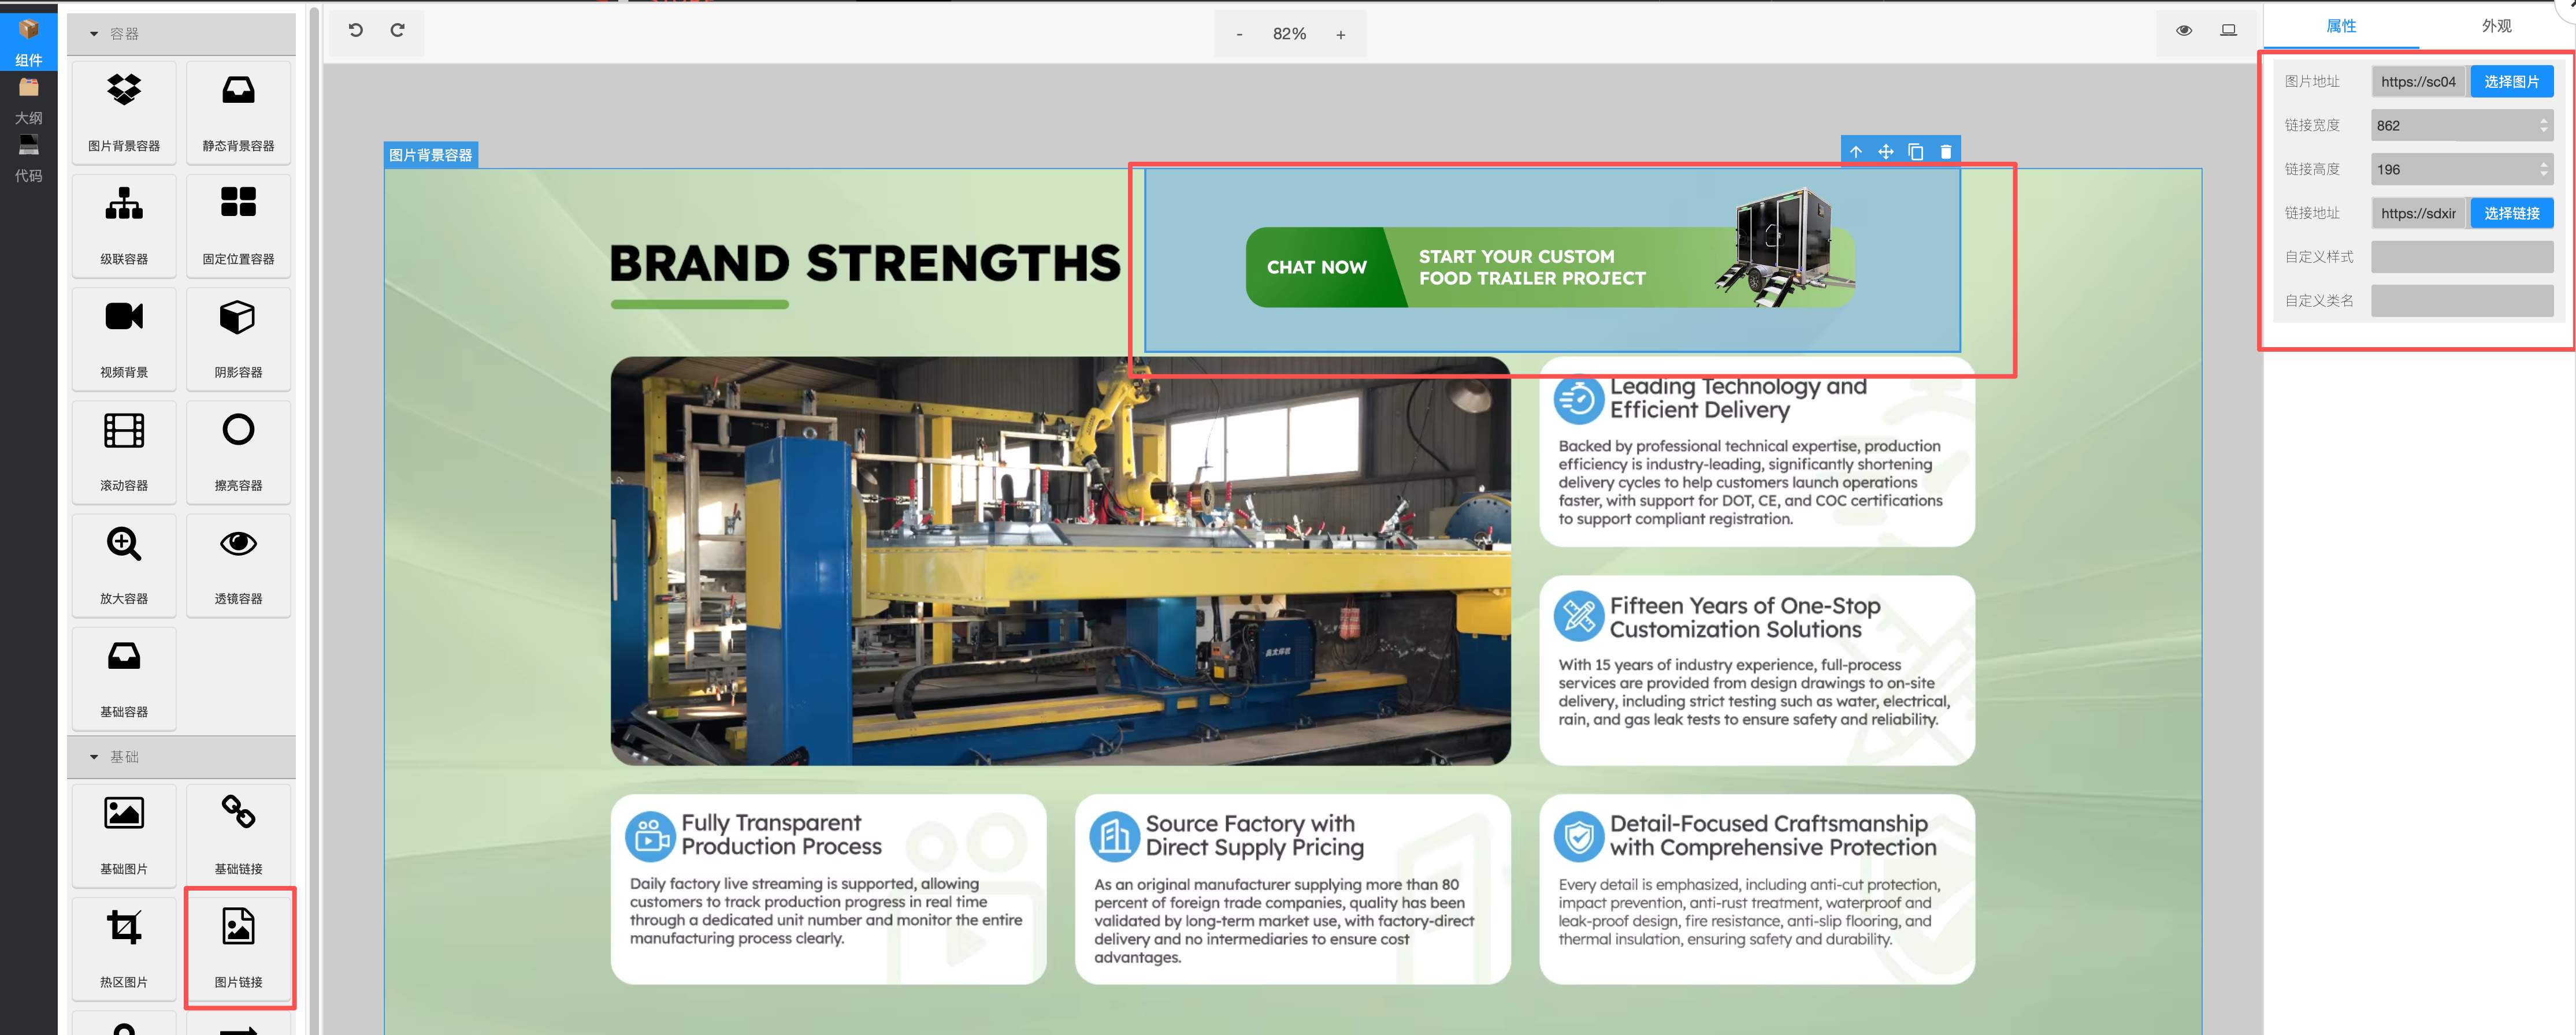The image size is (2576, 1035).
Task: Duplicate the selected element with the copy icon
Action: coord(1916,152)
